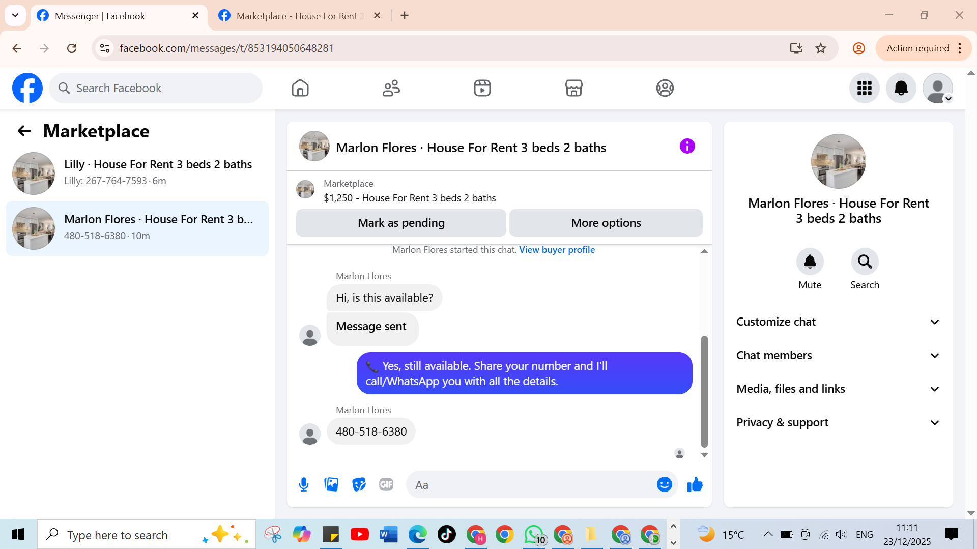Click the 480-518-6380 message bubble
The image size is (977, 549).
pos(371,431)
